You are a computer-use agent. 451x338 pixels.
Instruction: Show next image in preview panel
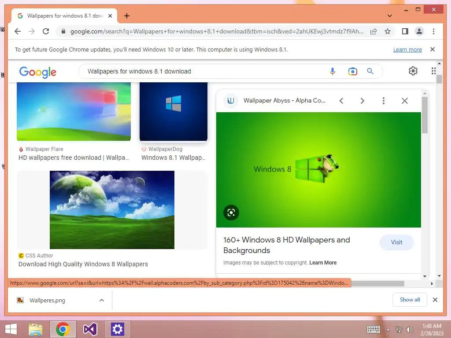362,101
